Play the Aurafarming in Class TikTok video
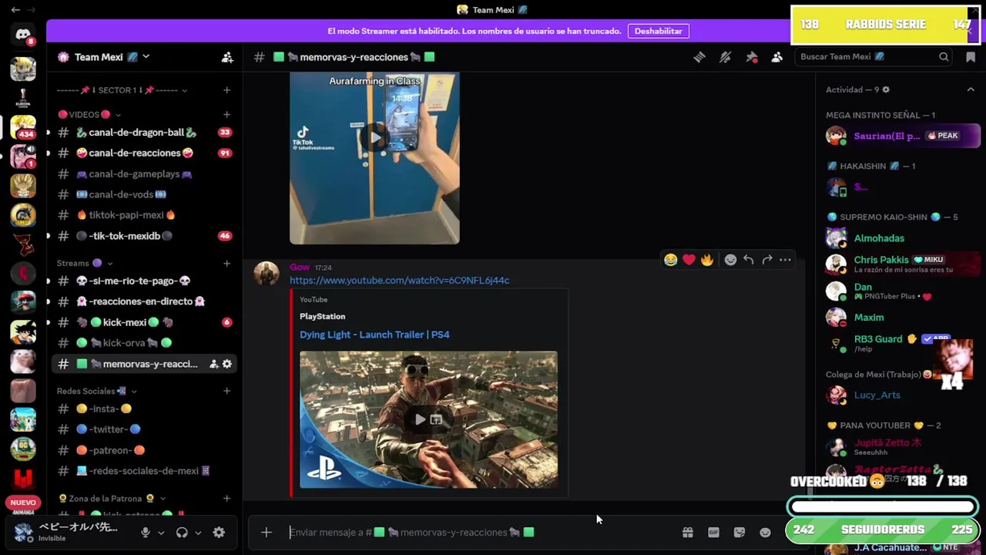Viewport: 986px width, 555px height. point(374,138)
